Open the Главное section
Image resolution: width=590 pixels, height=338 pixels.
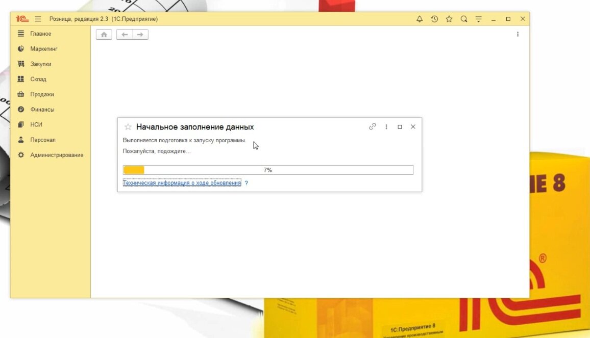pos(41,34)
